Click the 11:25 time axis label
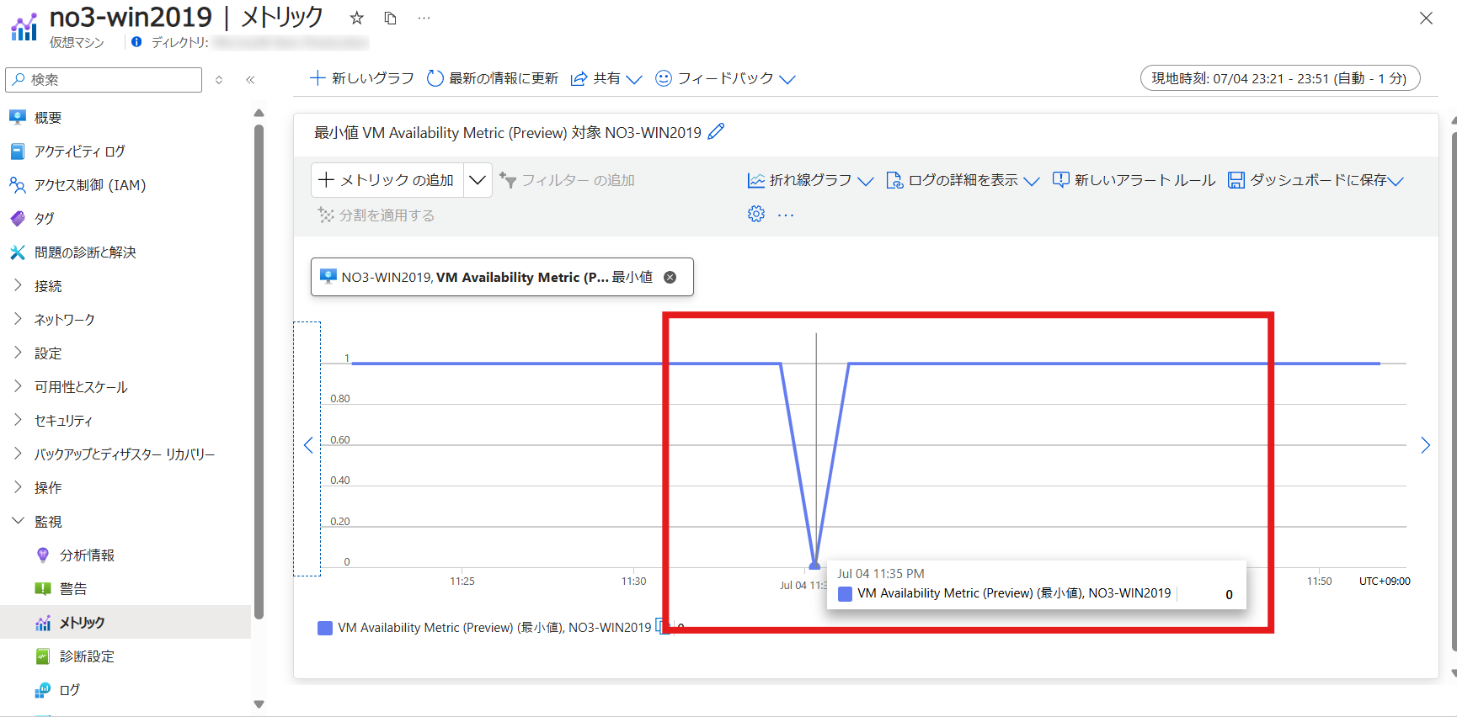The width and height of the screenshot is (1457, 717). click(x=462, y=582)
